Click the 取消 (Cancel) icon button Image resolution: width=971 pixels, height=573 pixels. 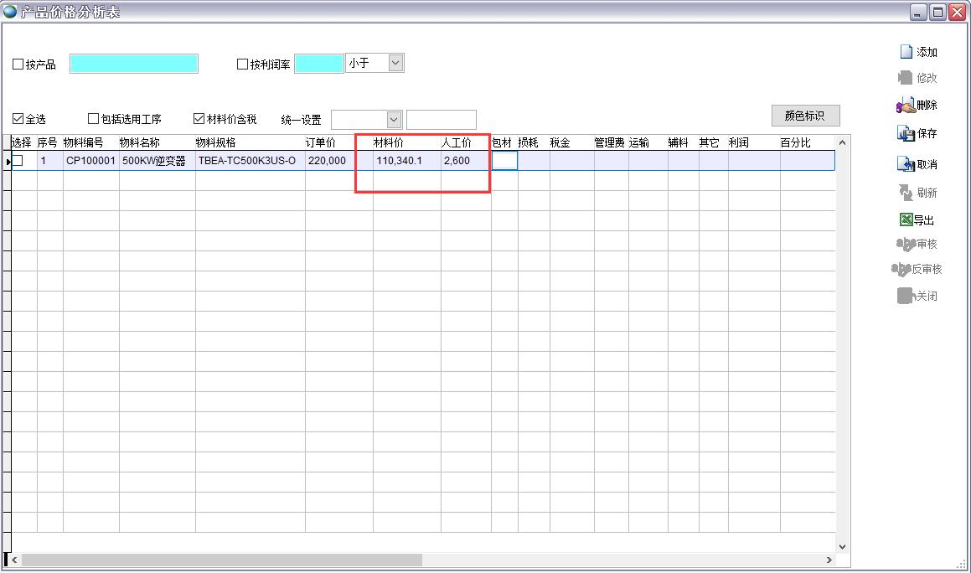(x=906, y=164)
